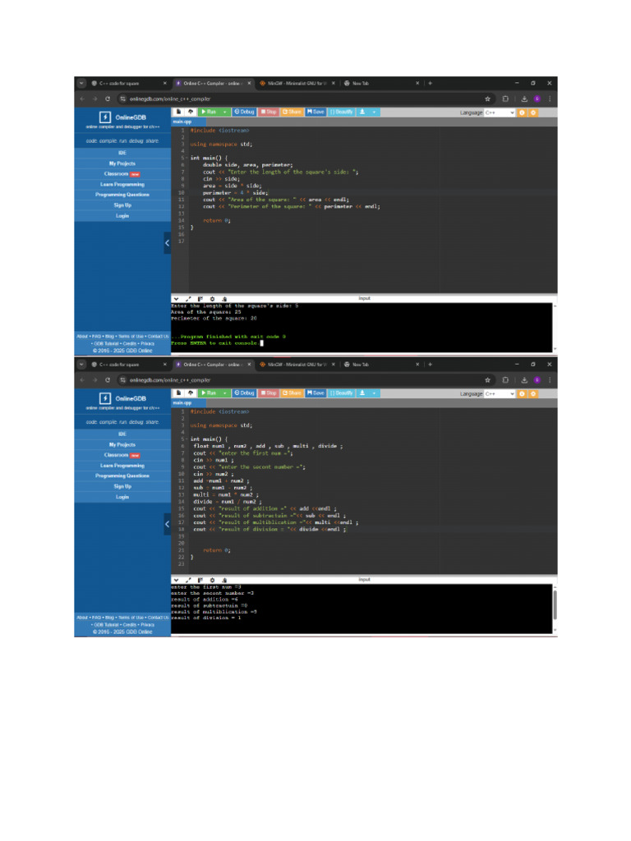Click the console settings gear below the calculator code

click(212, 580)
